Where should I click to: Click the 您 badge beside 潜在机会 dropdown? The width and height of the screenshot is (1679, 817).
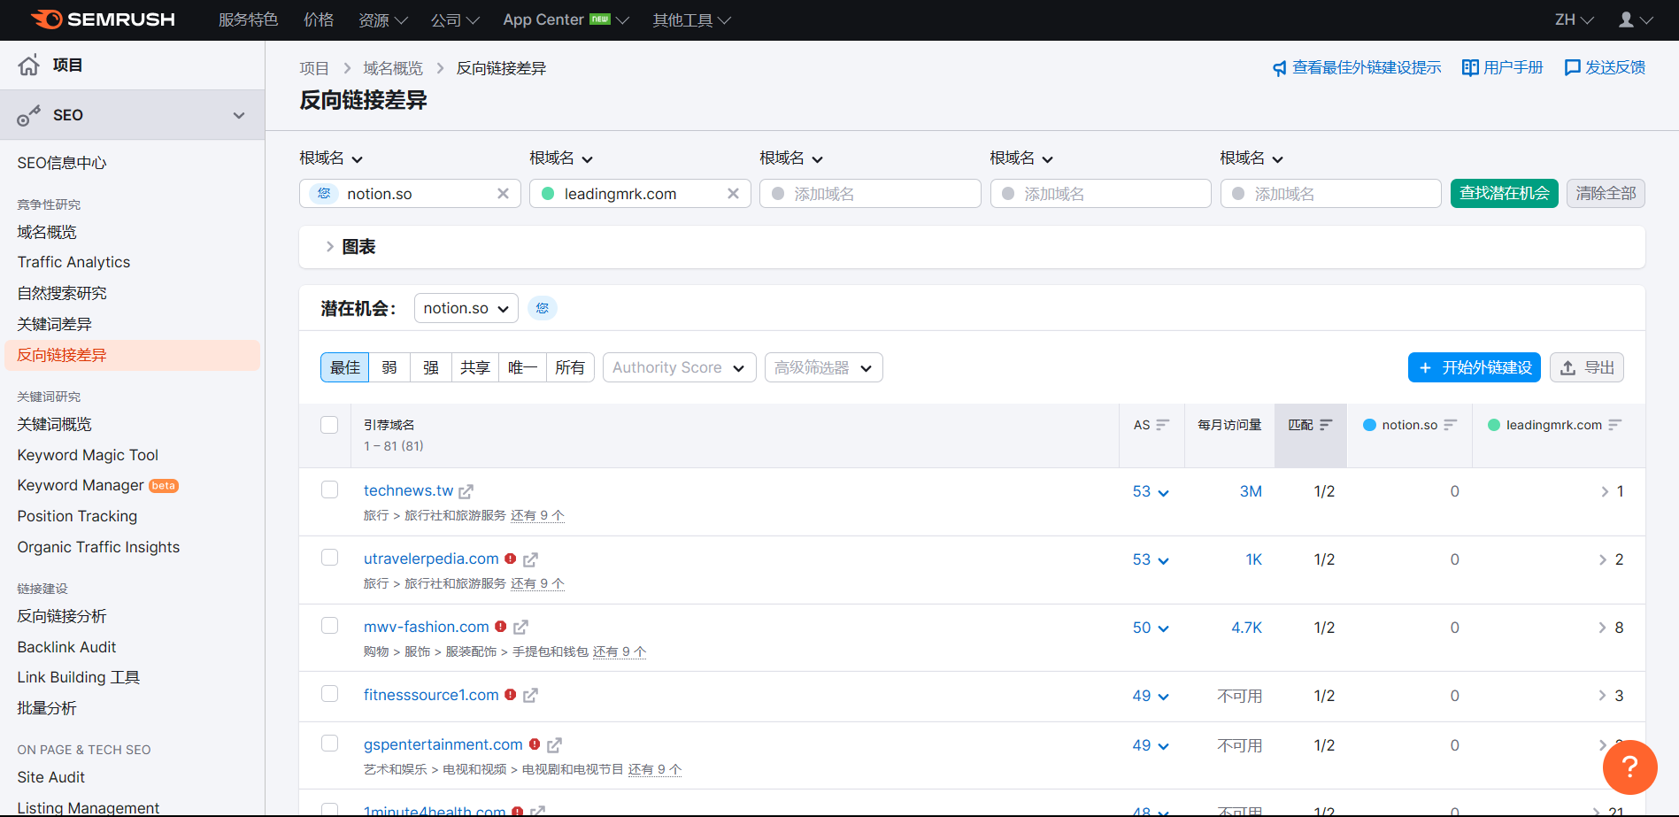click(x=543, y=308)
